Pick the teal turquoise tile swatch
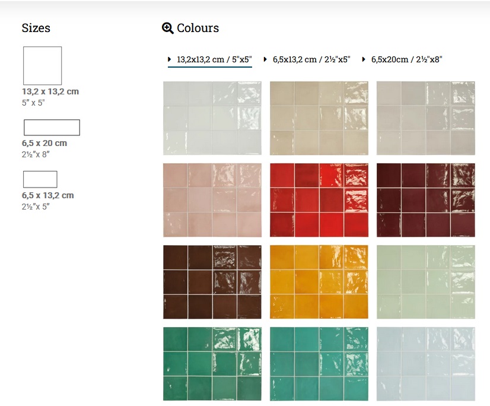The height and width of the screenshot is (406, 490). 319,364
